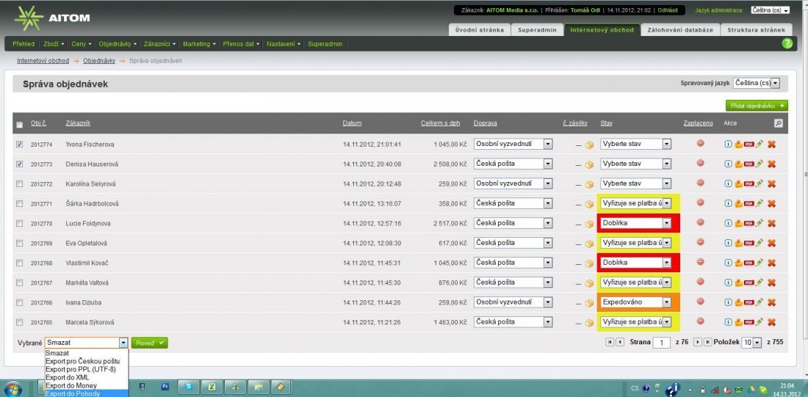Uncheck the checkbox for order 2012774
Image resolution: width=808 pixels, height=397 pixels.
(19, 145)
